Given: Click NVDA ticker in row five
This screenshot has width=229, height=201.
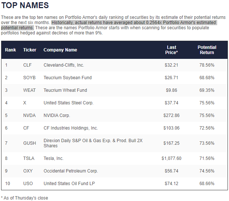Looking at the screenshot, I should (x=29, y=115).
